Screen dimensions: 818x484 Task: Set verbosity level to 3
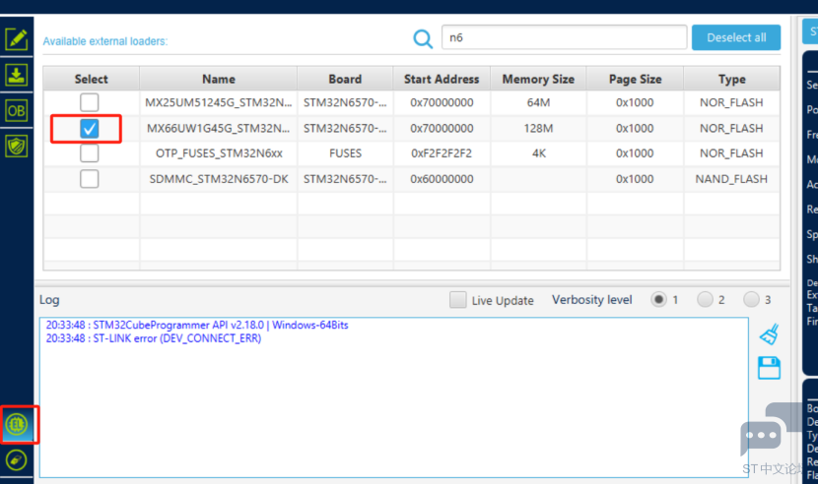click(751, 300)
